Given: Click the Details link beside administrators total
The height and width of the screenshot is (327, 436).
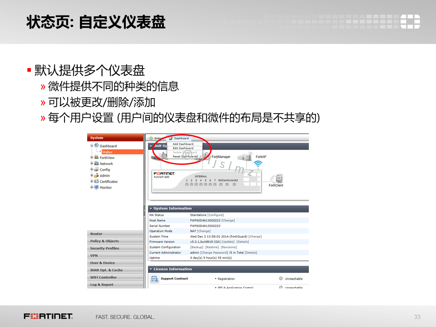Looking at the screenshot, I should click(x=251, y=253).
